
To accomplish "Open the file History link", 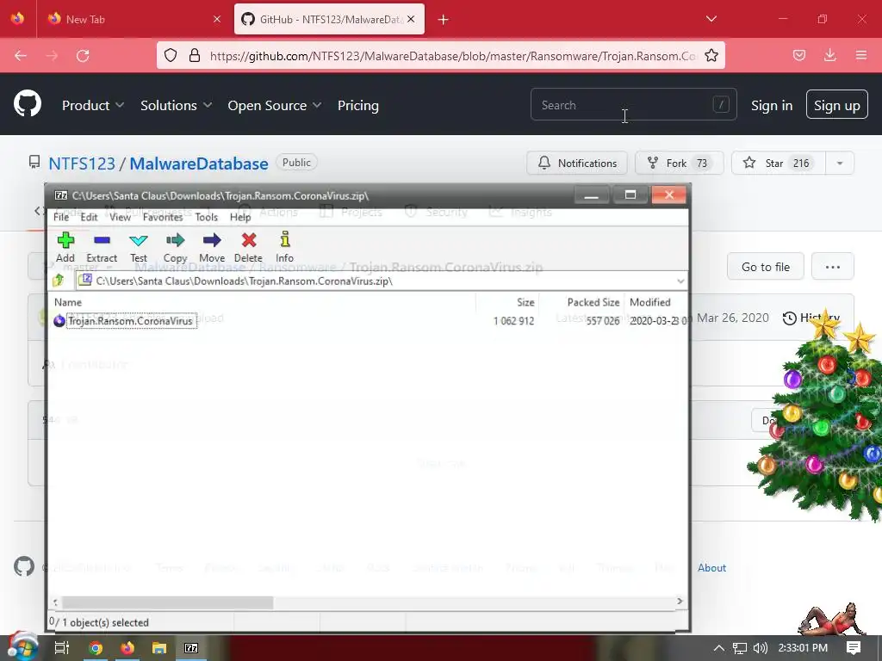I will (x=811, y=318).
